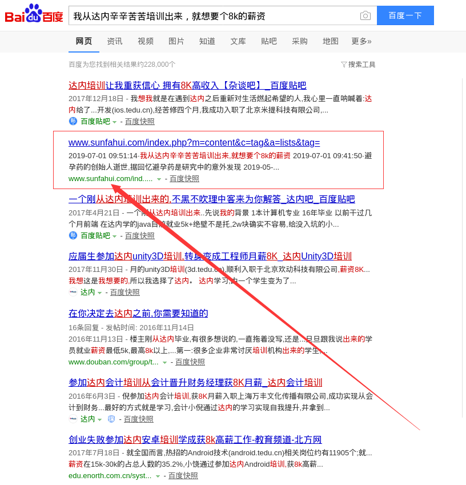This screenshot has width=466, height=485.
Task: Click timestamp 2019-07-01 09:51:14 in snippet
Action: [x=103, y=155]
